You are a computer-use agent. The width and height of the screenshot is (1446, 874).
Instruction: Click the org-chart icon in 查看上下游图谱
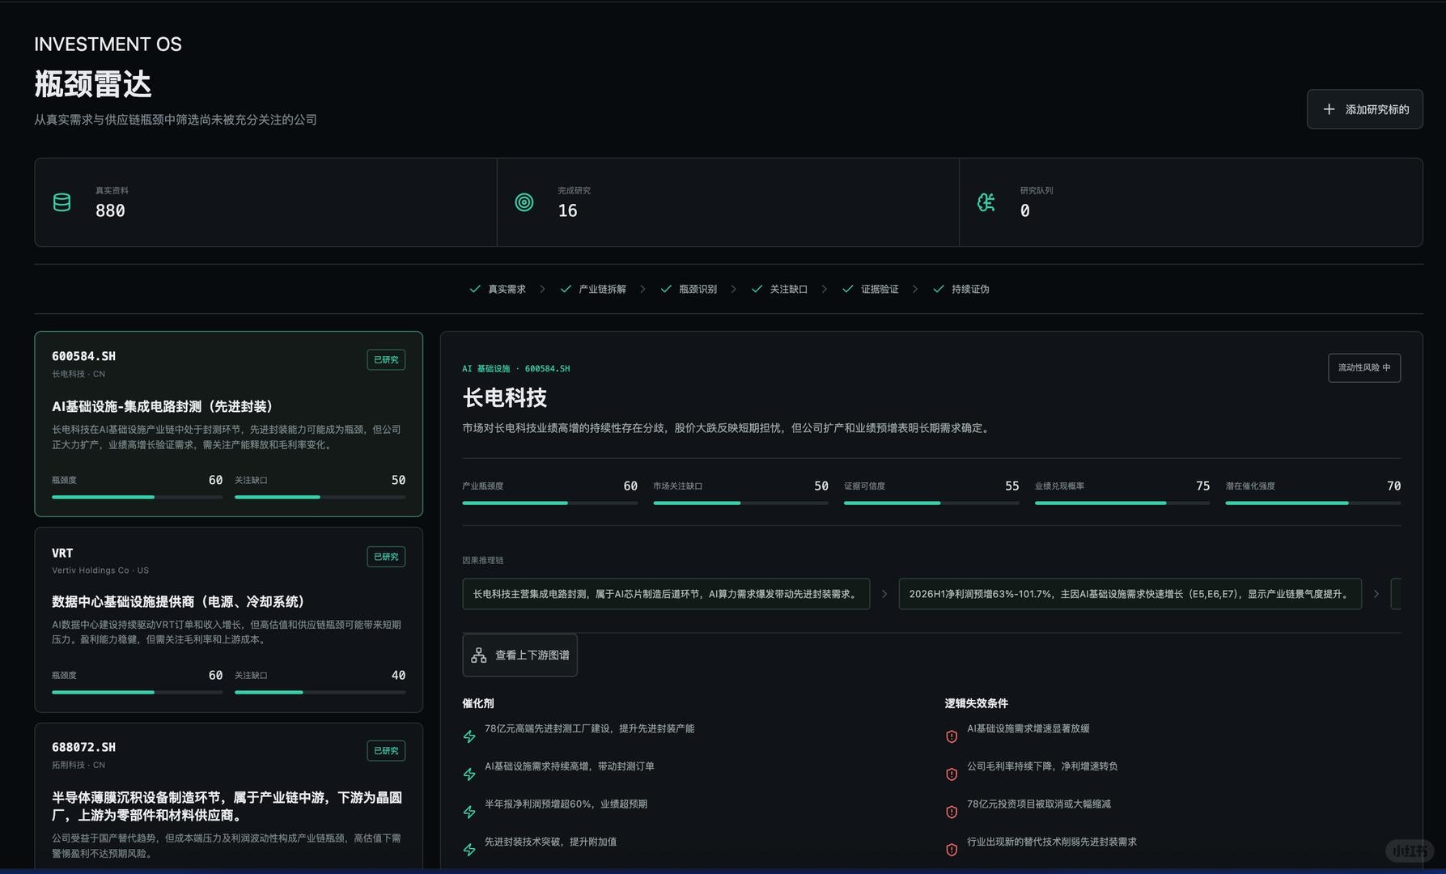tap(479, 655)
